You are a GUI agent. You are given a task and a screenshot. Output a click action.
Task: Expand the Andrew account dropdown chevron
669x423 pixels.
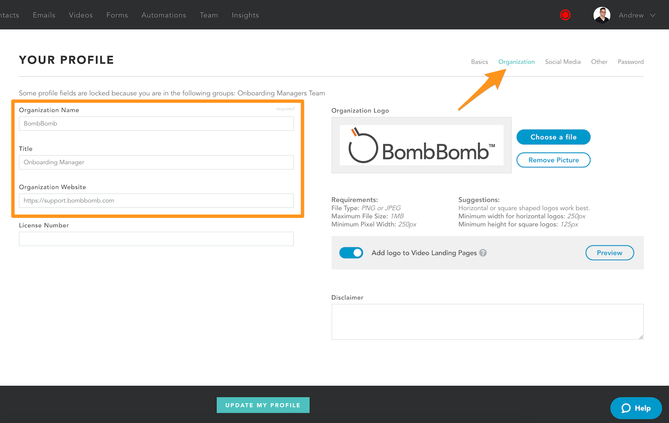click(x=653, y=15)
